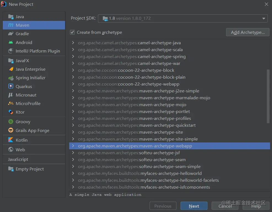Click the Ktor diamond icon

11,112
